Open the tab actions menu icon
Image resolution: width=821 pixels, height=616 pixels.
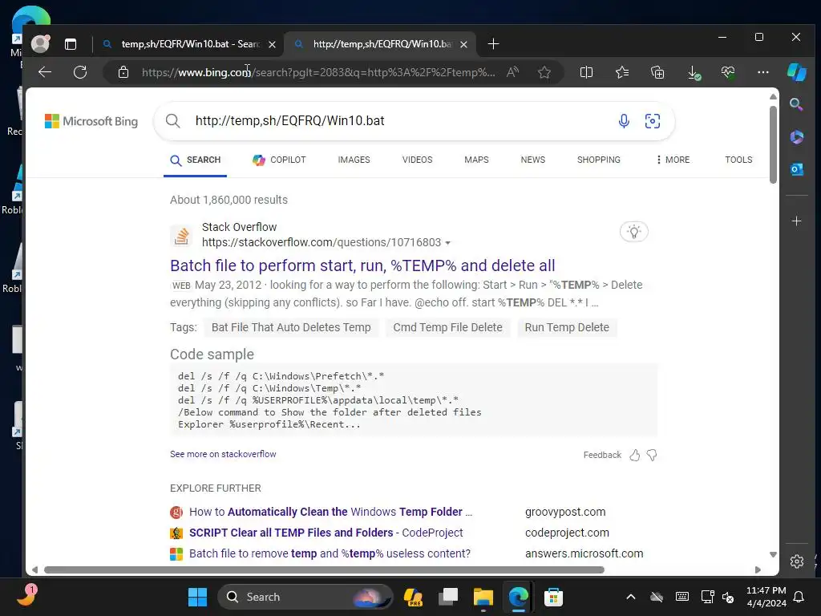click(71, 44)
